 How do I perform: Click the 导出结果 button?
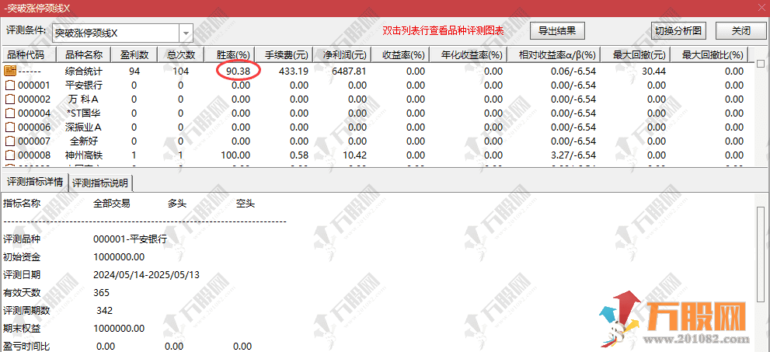pyautogui.click(x=557, y=30)
